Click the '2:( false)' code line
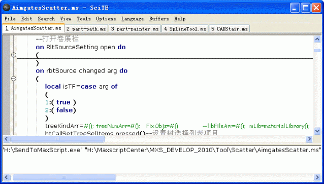This screenshot has width=324, height=184. coord(60,110)
